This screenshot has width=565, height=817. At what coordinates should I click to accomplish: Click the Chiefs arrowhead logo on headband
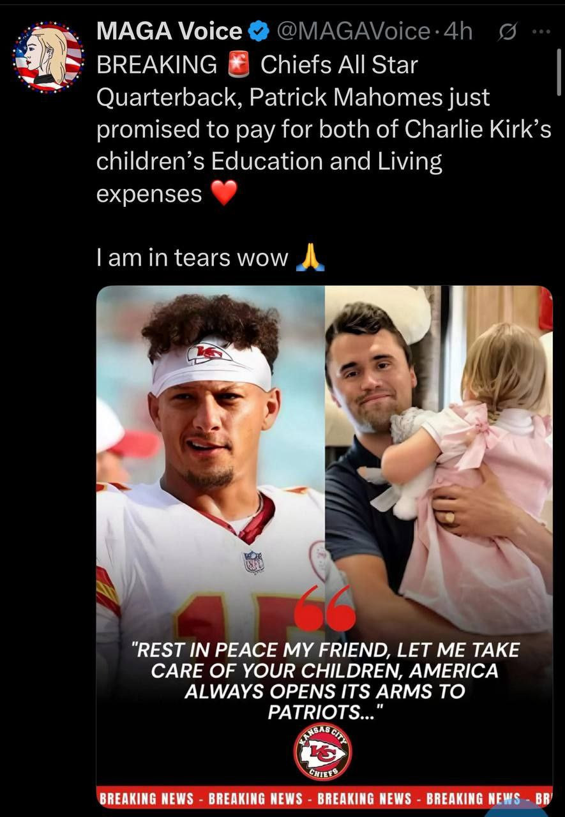click(x=209, y=352)
